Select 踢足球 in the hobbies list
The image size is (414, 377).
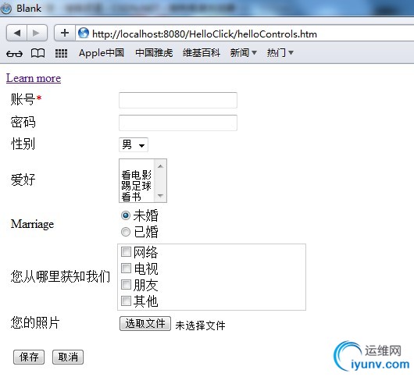click(x=136, y=186)
